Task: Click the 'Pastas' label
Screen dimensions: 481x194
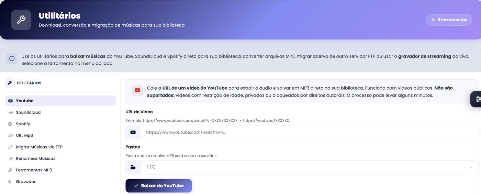Action: click(x=133, y=147)
